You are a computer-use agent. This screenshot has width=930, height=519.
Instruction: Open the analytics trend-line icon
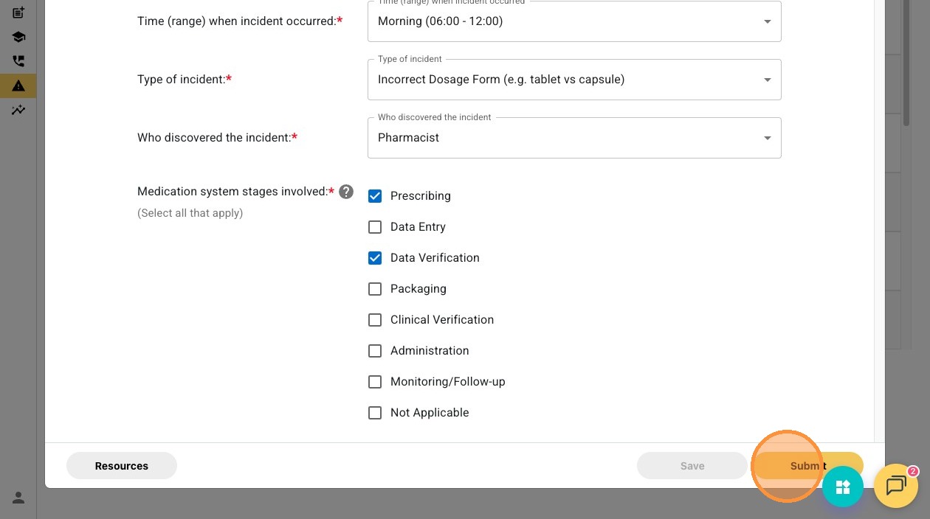(x=18, y=110)
